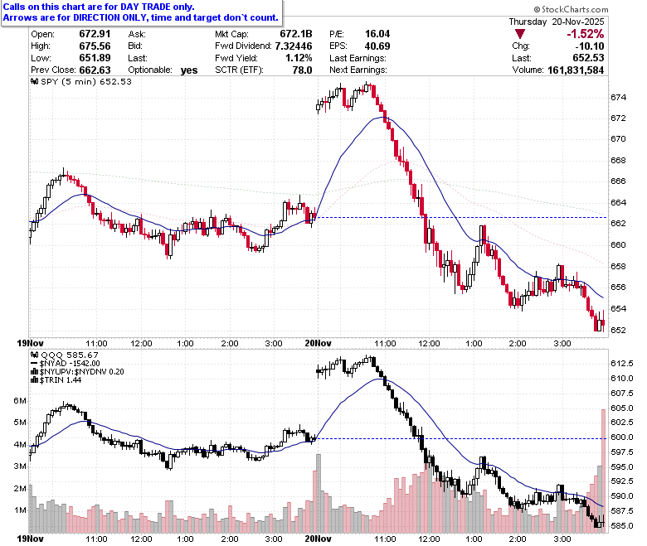Click the Thursday 20-Nov-2025 date header
The height and width of the screenshot is (546, 647).
click(557, 22)
